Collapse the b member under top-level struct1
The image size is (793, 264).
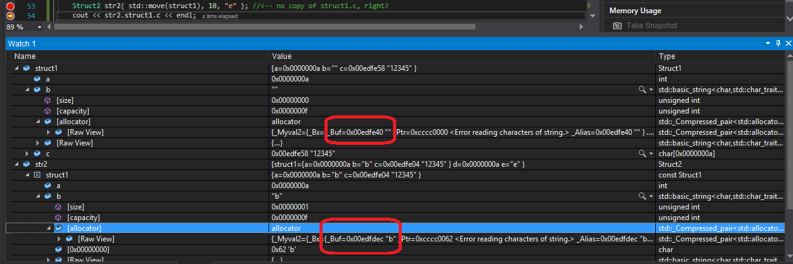(28, 90)
